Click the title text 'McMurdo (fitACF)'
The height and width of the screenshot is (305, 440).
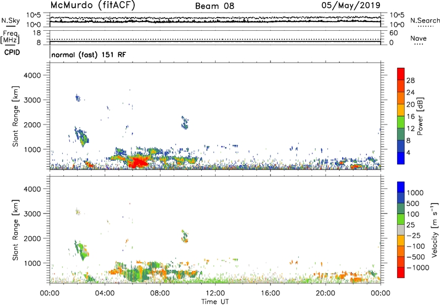click(x=92, y=6)
